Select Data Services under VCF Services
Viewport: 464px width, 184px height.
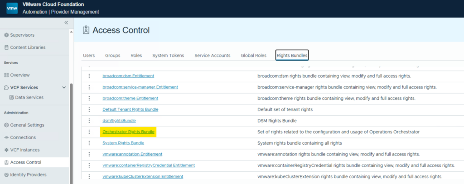pos(29,97)
